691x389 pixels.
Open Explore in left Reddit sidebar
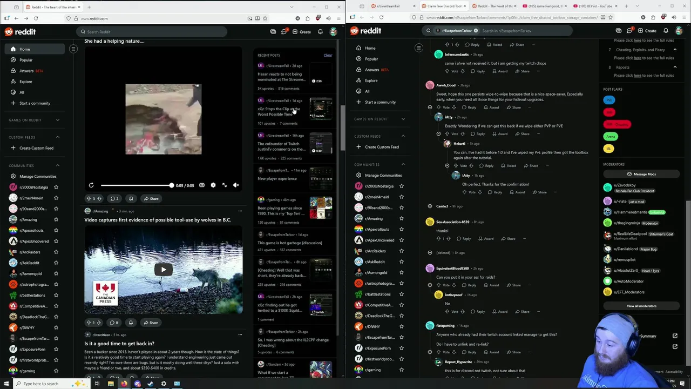tap(26, 82)
